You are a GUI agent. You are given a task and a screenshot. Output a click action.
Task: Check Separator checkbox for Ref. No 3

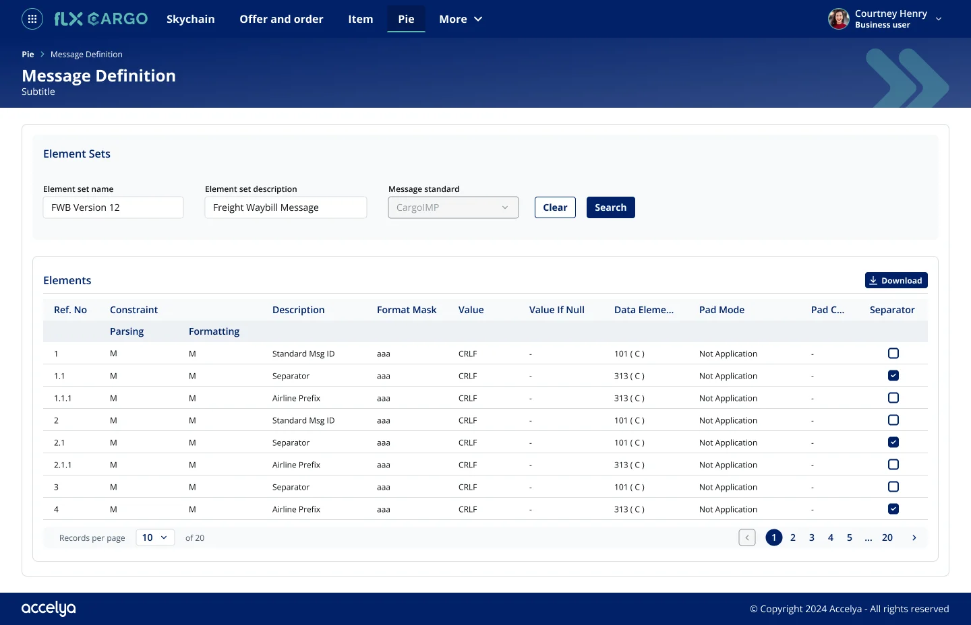pos(893,487)
